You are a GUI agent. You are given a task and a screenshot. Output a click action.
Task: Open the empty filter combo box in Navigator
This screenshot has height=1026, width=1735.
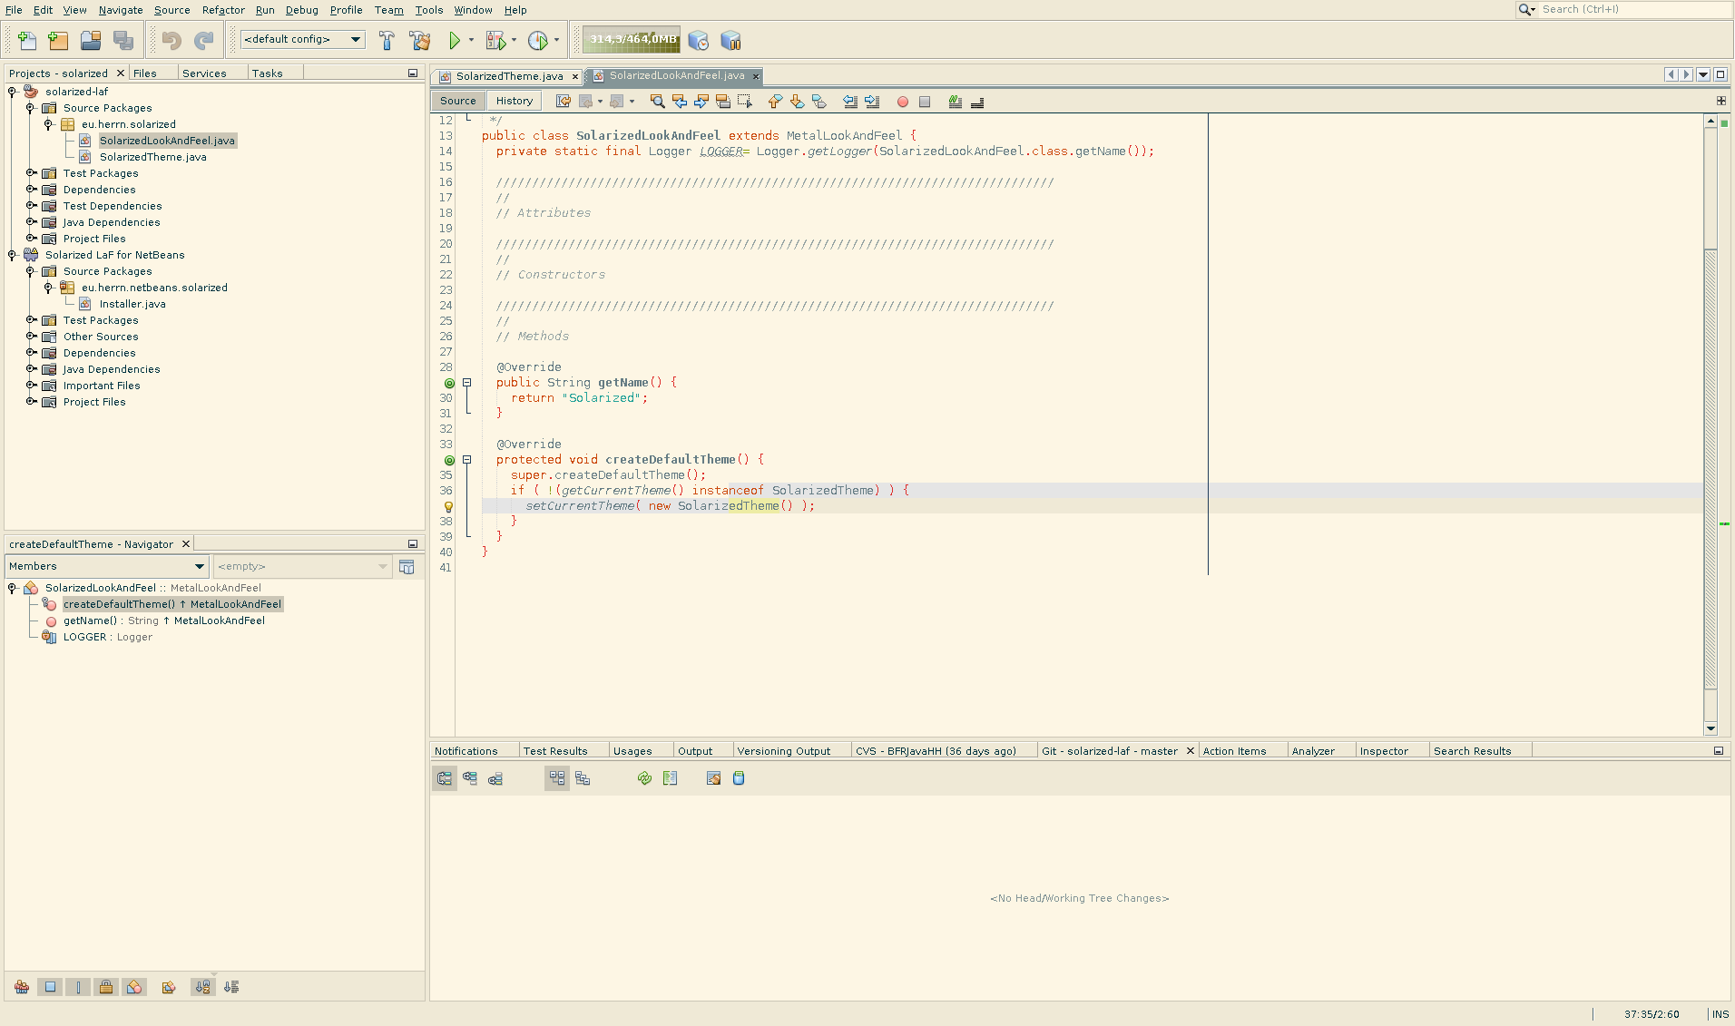coord(302,566)
